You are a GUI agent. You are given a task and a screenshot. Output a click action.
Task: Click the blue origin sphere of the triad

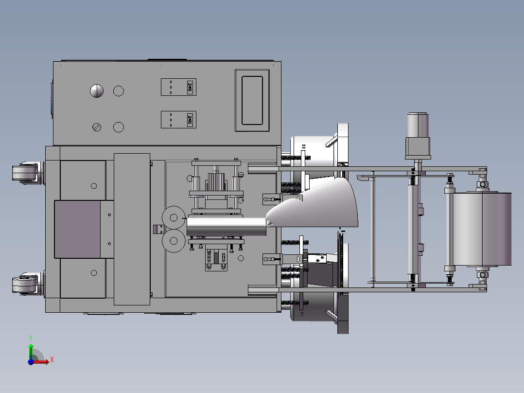(x=31, y=361)
